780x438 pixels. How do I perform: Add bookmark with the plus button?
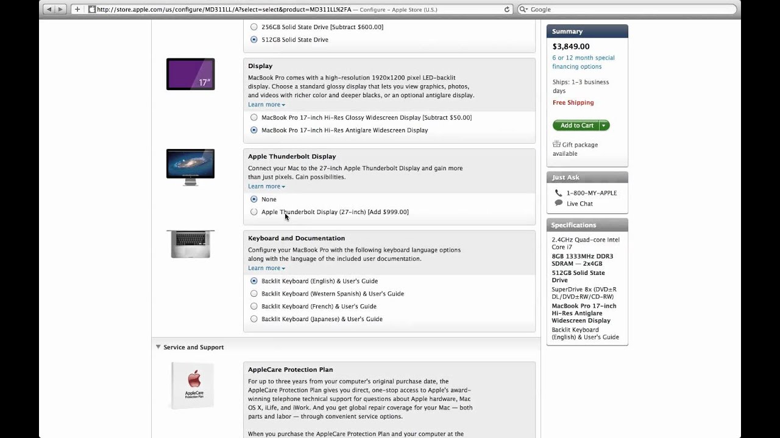coord(77,9)
